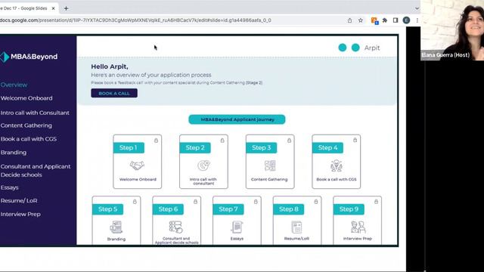Open Intro call with Consultant sidebar item
Viewport: 484px width, 272px height.
35,113
